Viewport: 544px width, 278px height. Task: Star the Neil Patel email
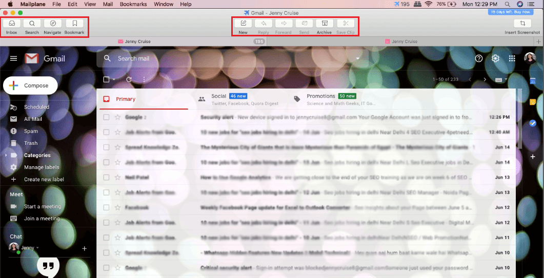point(117,178)
